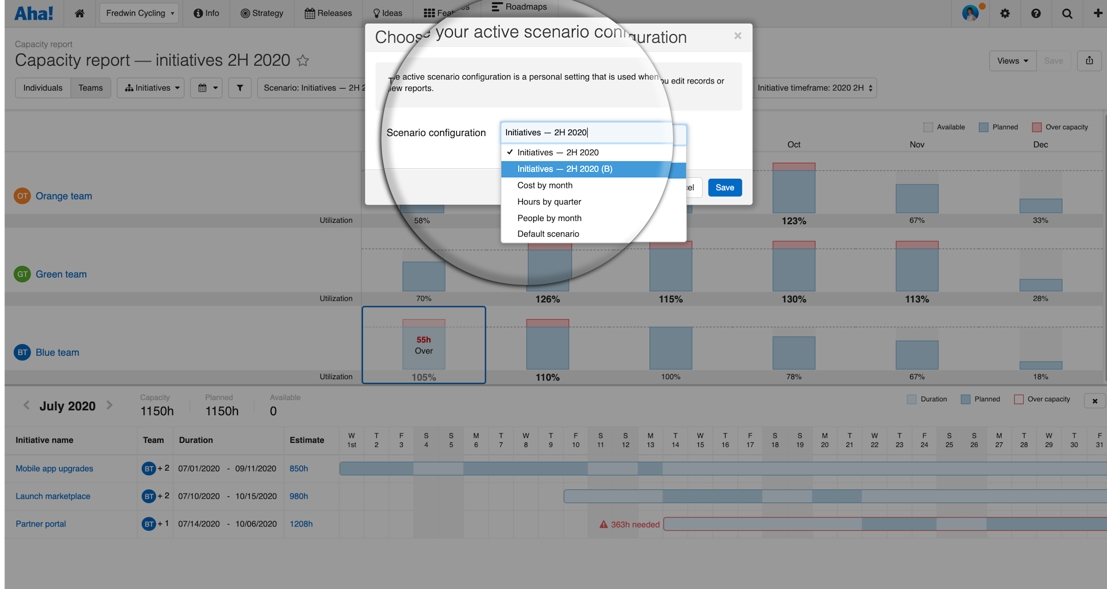The image size is (1107, 589).
Task: Click the settings gear icon
Action: [x=1005, y=13]
